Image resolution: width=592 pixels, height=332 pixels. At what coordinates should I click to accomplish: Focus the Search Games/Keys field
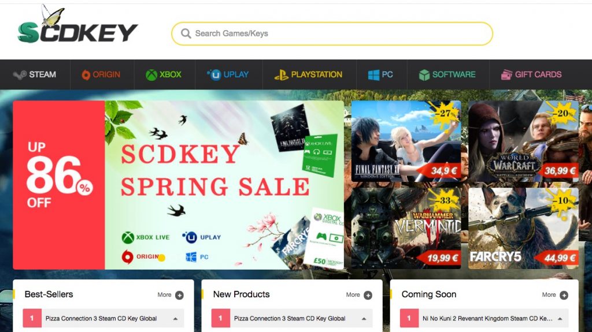[x=332, y=33]
